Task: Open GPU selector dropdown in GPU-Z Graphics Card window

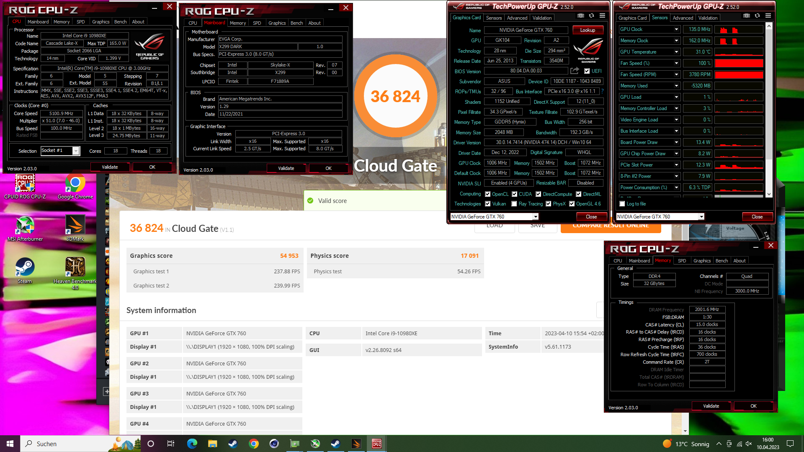Action: (x=535, y=217)
